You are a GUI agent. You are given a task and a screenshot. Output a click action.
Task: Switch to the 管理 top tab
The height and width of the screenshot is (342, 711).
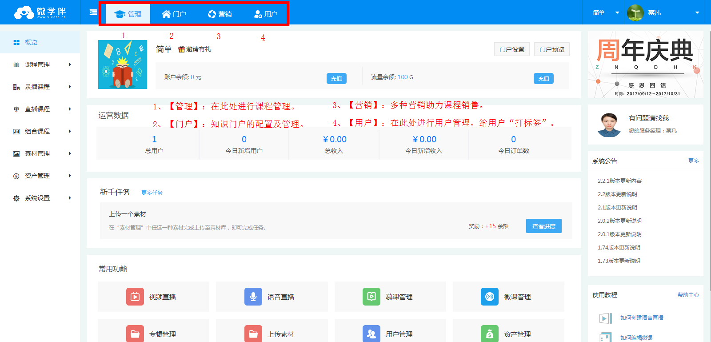point(128,14)
